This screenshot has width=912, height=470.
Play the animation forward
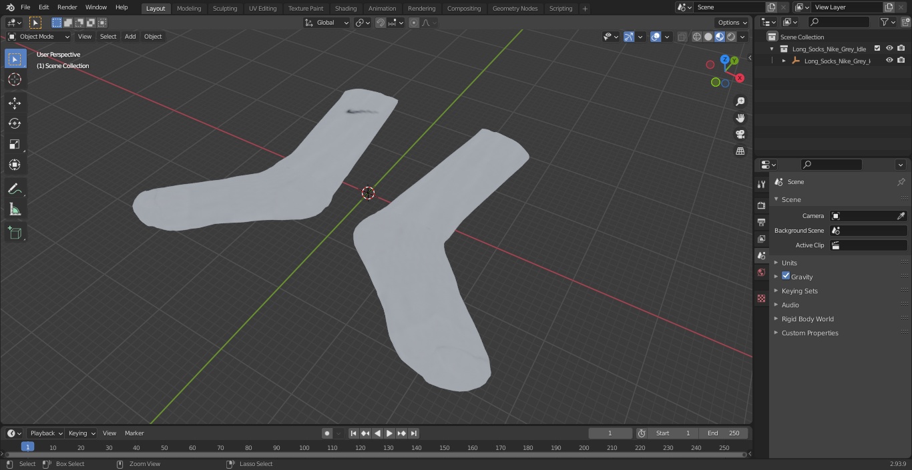click(x=389, y=433)
